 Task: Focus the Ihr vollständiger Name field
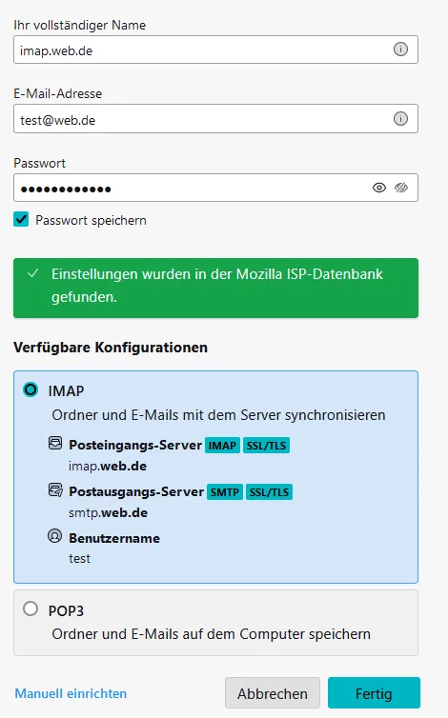pos(215,50)
